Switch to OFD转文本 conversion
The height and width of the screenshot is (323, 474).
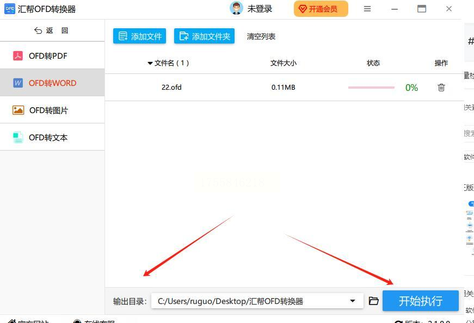point(52,138)
